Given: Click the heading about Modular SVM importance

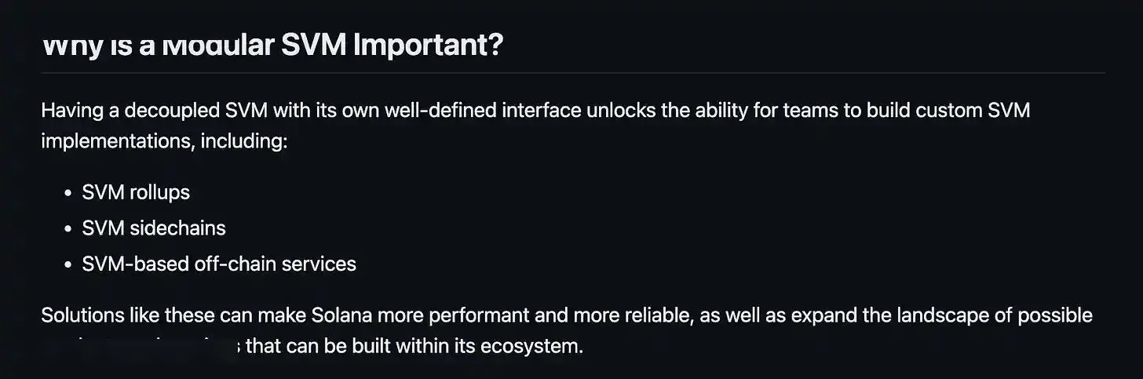Looking at the screenshot, I should [x=272, y=46].
